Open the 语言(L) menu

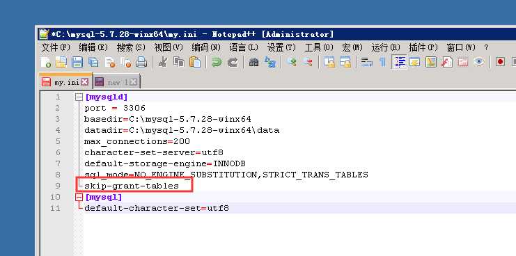244,47
